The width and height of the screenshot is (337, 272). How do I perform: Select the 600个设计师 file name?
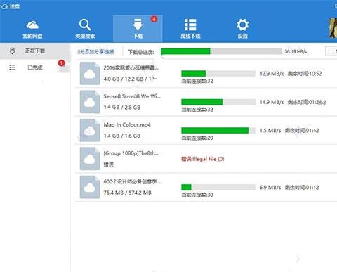[x=132, y=181]
